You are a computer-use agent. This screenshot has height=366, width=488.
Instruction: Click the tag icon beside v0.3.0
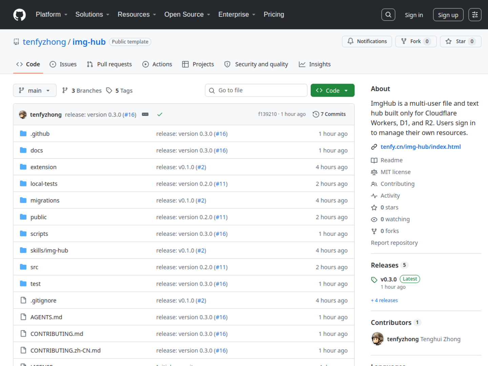pos(374,280)
